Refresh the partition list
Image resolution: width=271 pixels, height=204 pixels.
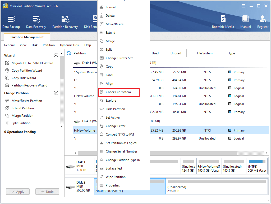(68, 53)
